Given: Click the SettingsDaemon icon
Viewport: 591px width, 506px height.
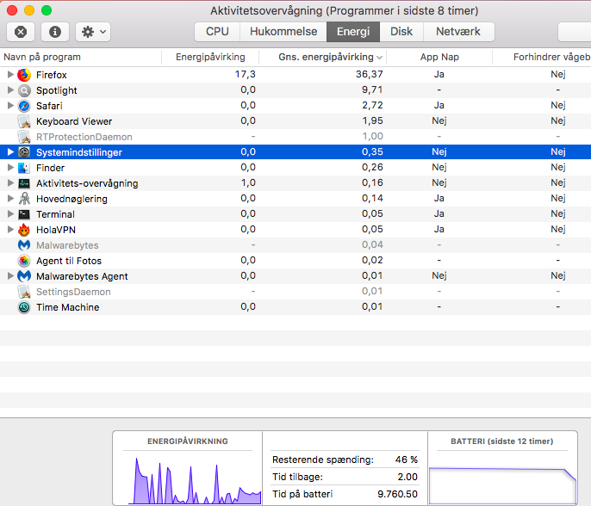Looking at the screenshot, I should pyautogui.click(x=24, y=292).
